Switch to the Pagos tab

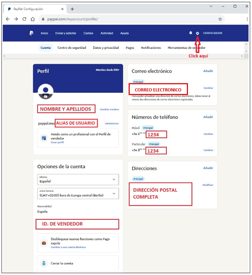coord(130,48)
